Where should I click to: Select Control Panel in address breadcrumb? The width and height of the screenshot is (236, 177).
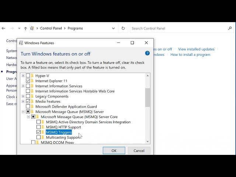tap(51, 28)
